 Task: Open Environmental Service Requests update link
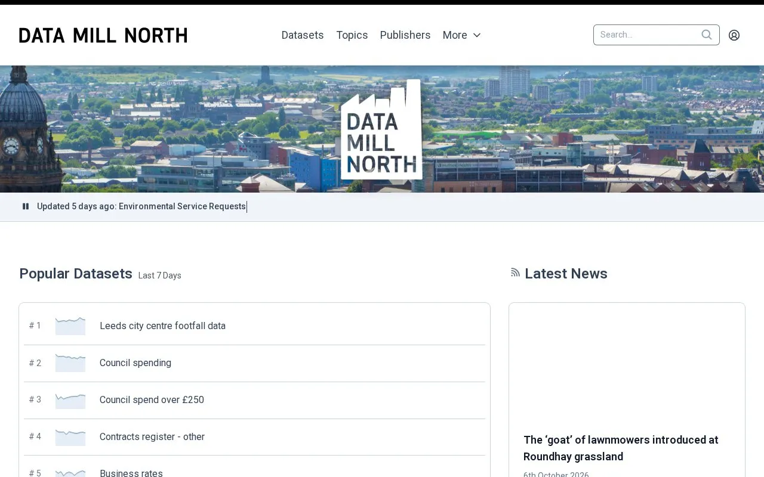[182, 206]
